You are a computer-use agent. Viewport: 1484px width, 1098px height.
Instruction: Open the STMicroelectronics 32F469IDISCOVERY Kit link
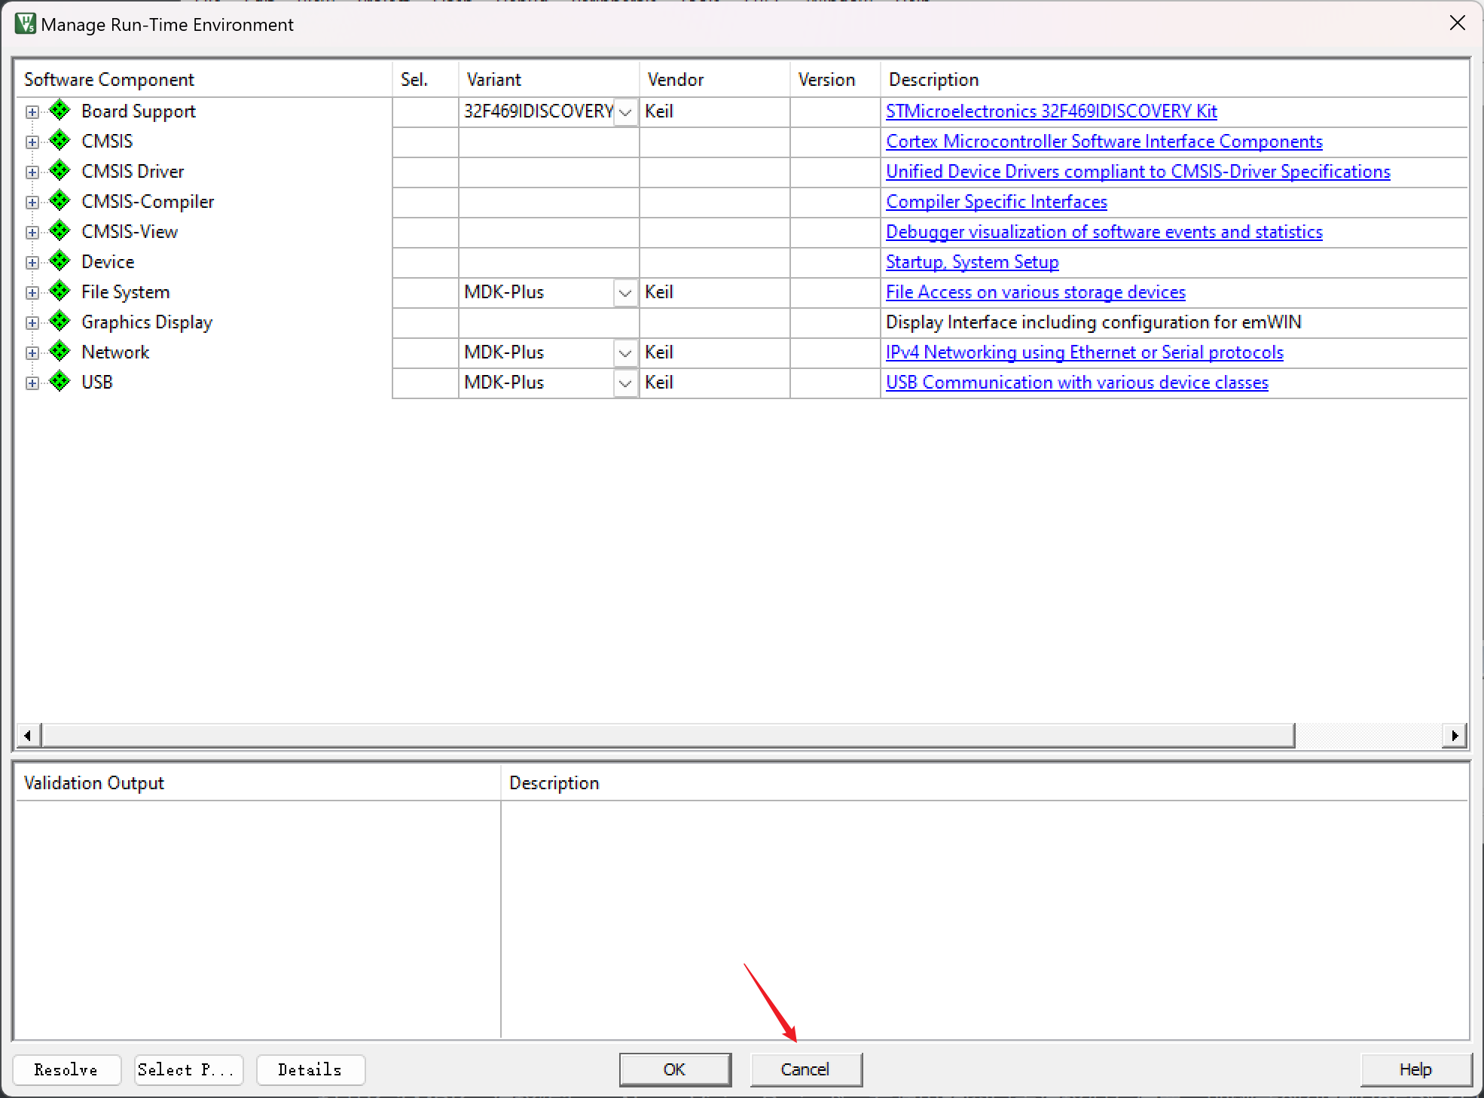pyautogui.click(x=1051, y=111)
